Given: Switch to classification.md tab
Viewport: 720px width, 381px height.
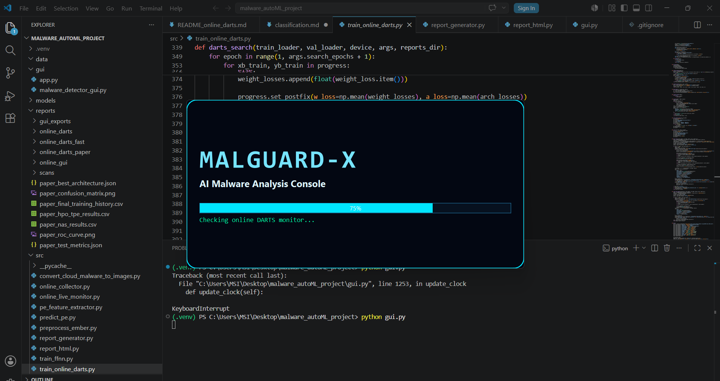Looking at the screenshot, I should (297, 25).
